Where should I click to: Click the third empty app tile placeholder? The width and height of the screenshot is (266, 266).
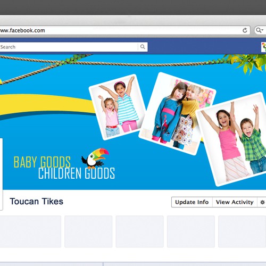139,231
